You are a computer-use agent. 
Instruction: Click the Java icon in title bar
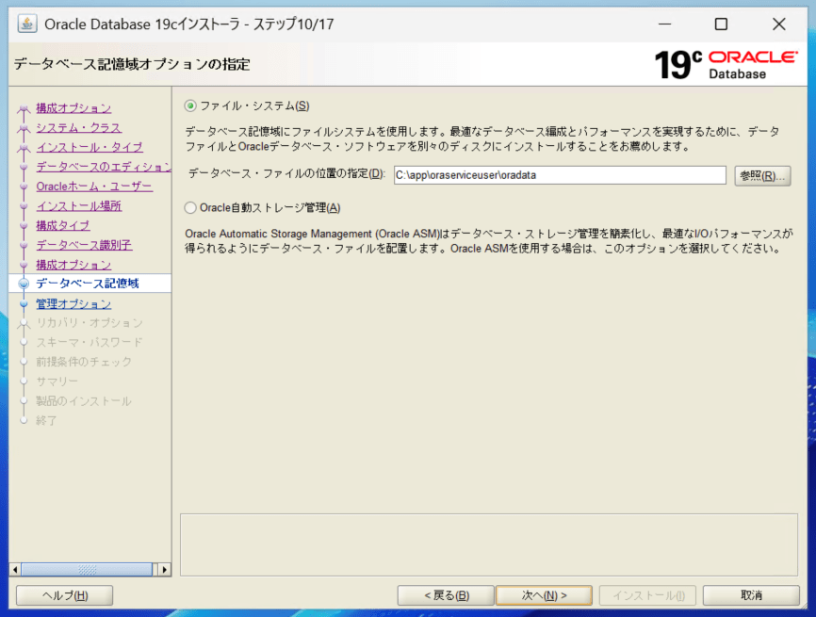point(27,24)
